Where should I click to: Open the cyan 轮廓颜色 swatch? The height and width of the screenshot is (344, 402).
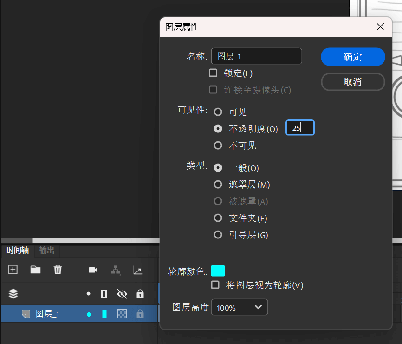(218, 271)
